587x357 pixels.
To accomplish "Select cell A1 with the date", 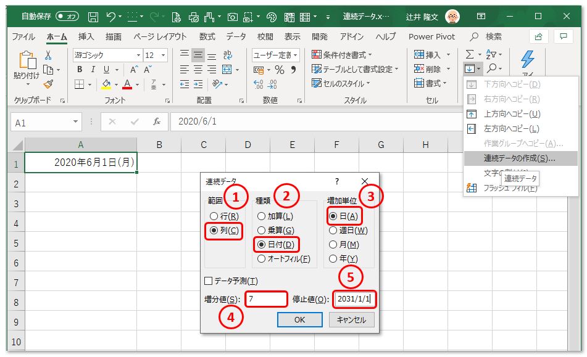I will [x=80, y=162].
